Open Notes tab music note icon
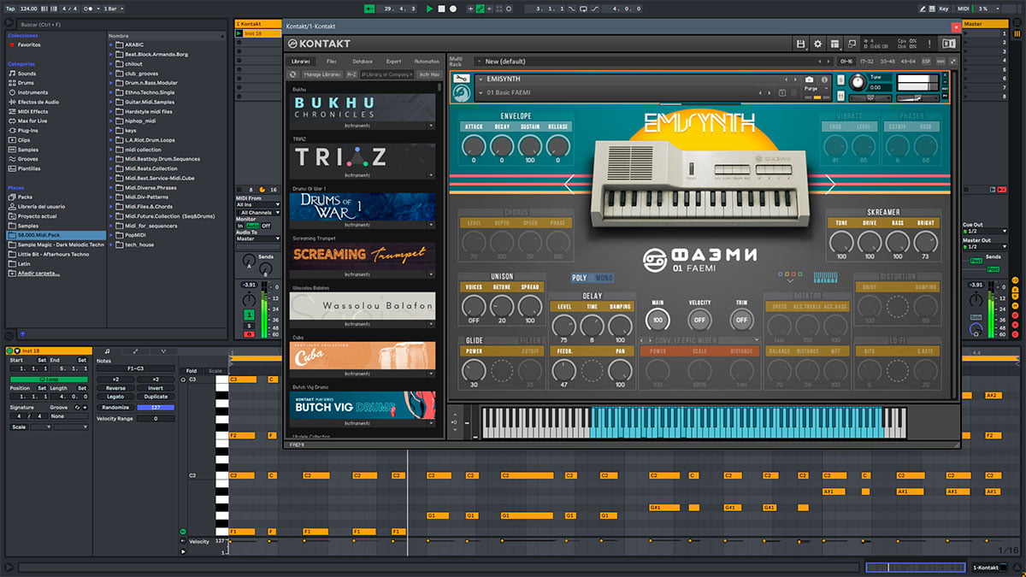1026x577 pixels. pos(107,350)
